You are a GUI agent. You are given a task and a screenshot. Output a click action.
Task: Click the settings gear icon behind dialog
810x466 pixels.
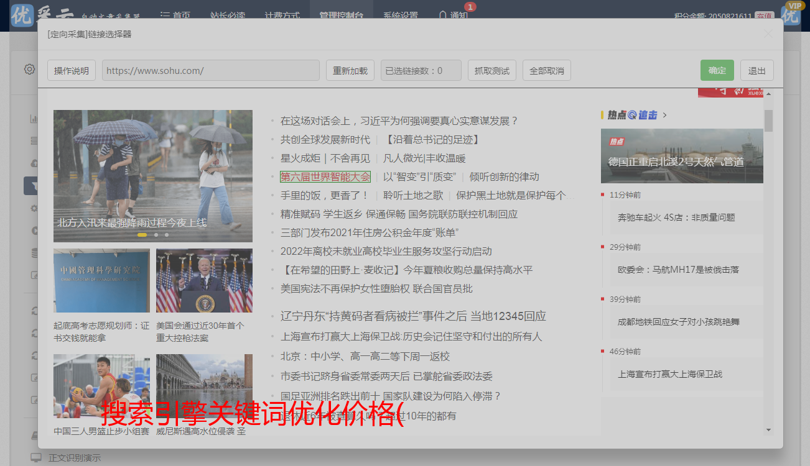click(29, 69)
